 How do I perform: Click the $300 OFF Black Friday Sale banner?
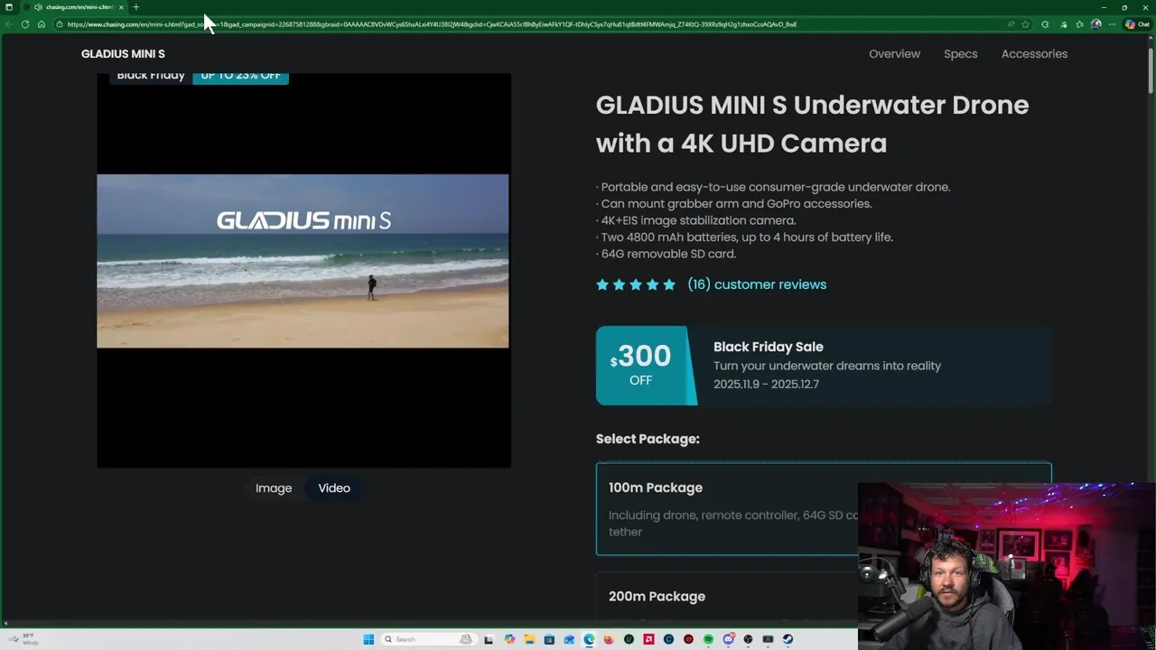pyautogui.click(x=824, y=366)
